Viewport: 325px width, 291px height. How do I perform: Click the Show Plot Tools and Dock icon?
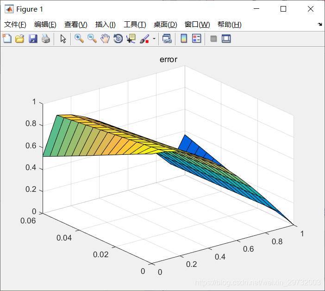pos(226,39)
